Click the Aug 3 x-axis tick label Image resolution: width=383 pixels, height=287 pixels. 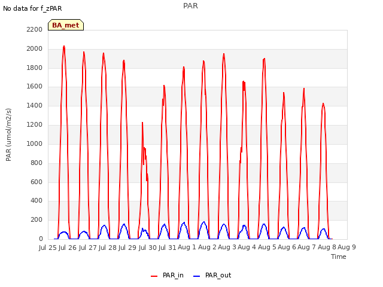227,247
